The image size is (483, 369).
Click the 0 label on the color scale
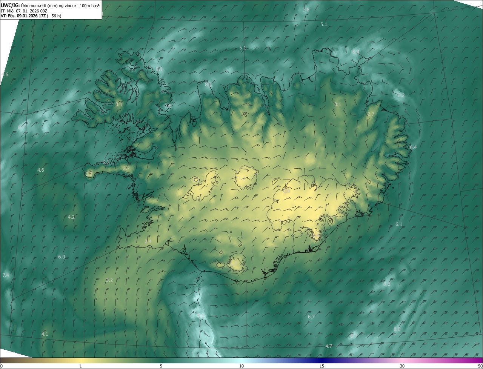2,366
